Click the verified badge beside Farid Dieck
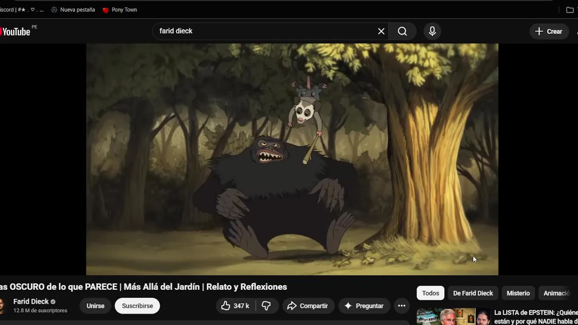Image resolution: width=578 pixels, height=325 pixels. [x=53, y=302]
